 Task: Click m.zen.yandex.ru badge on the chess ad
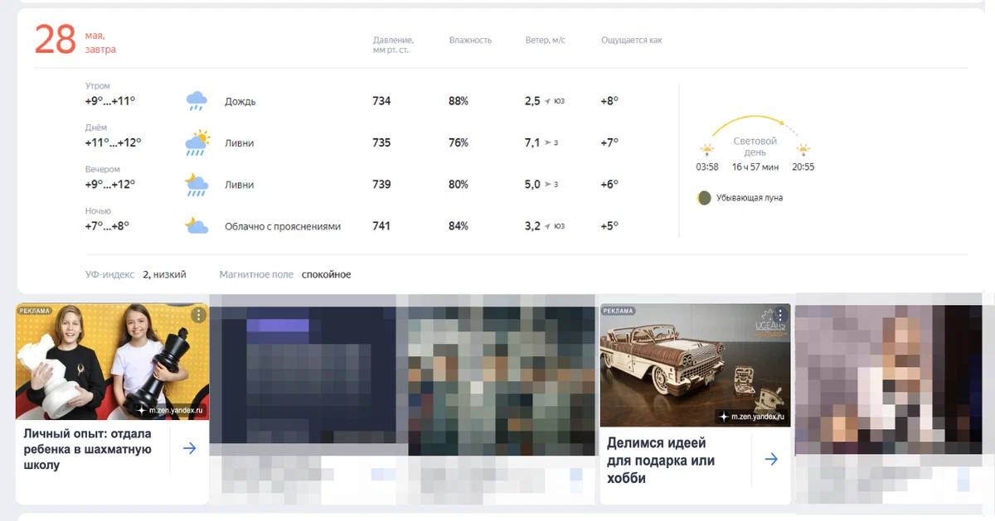coord(170,411)
